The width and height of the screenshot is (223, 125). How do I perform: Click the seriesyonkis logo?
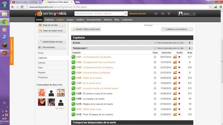[51, 14]
